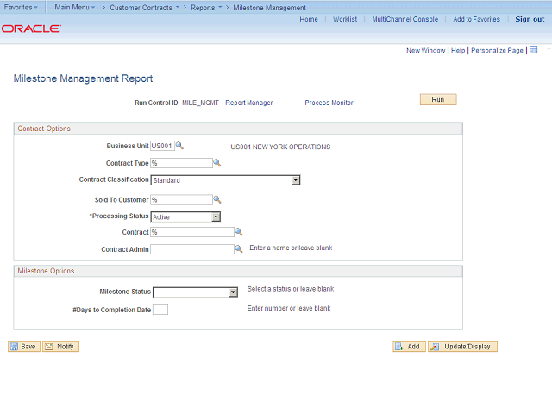The width and height of the screenshot is (552, 414).
Task: Open Business Unit lookup magnifier
Action: pyautogui.click(x=179, y=146)
